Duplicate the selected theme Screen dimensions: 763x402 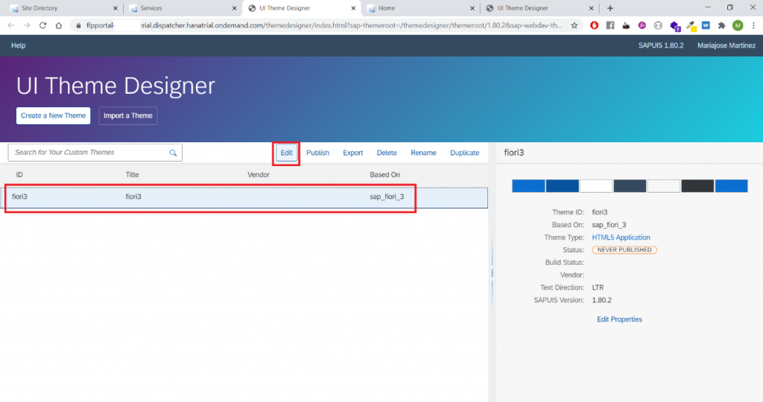(x=464, y=153)
